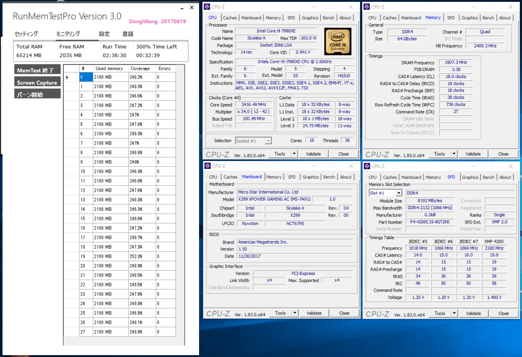
Task: Open the 言語 language menu
Action: point(128,34)
